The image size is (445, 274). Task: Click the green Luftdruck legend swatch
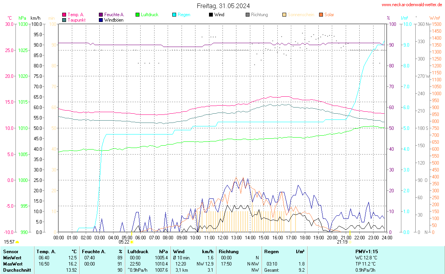pyautogui.click(x=138, y=15)
